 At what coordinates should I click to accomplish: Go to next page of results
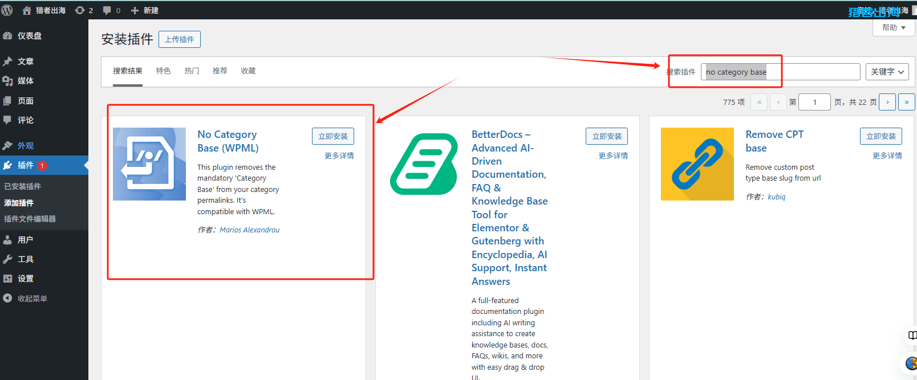tap(887, 102)
